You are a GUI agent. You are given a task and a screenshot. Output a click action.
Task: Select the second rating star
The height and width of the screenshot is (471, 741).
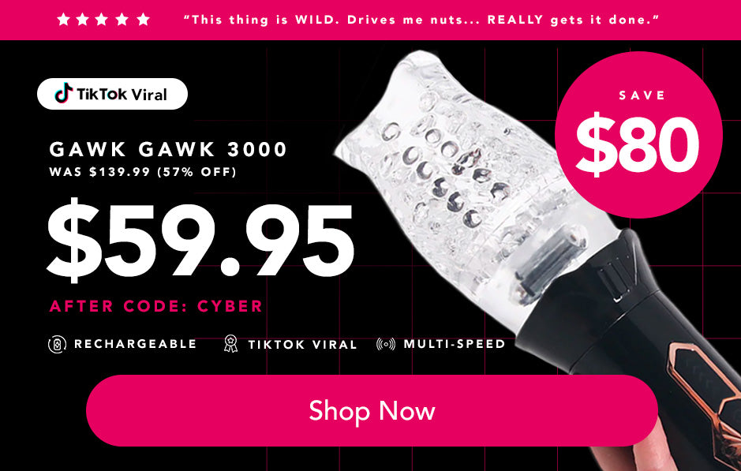point(83,20)
